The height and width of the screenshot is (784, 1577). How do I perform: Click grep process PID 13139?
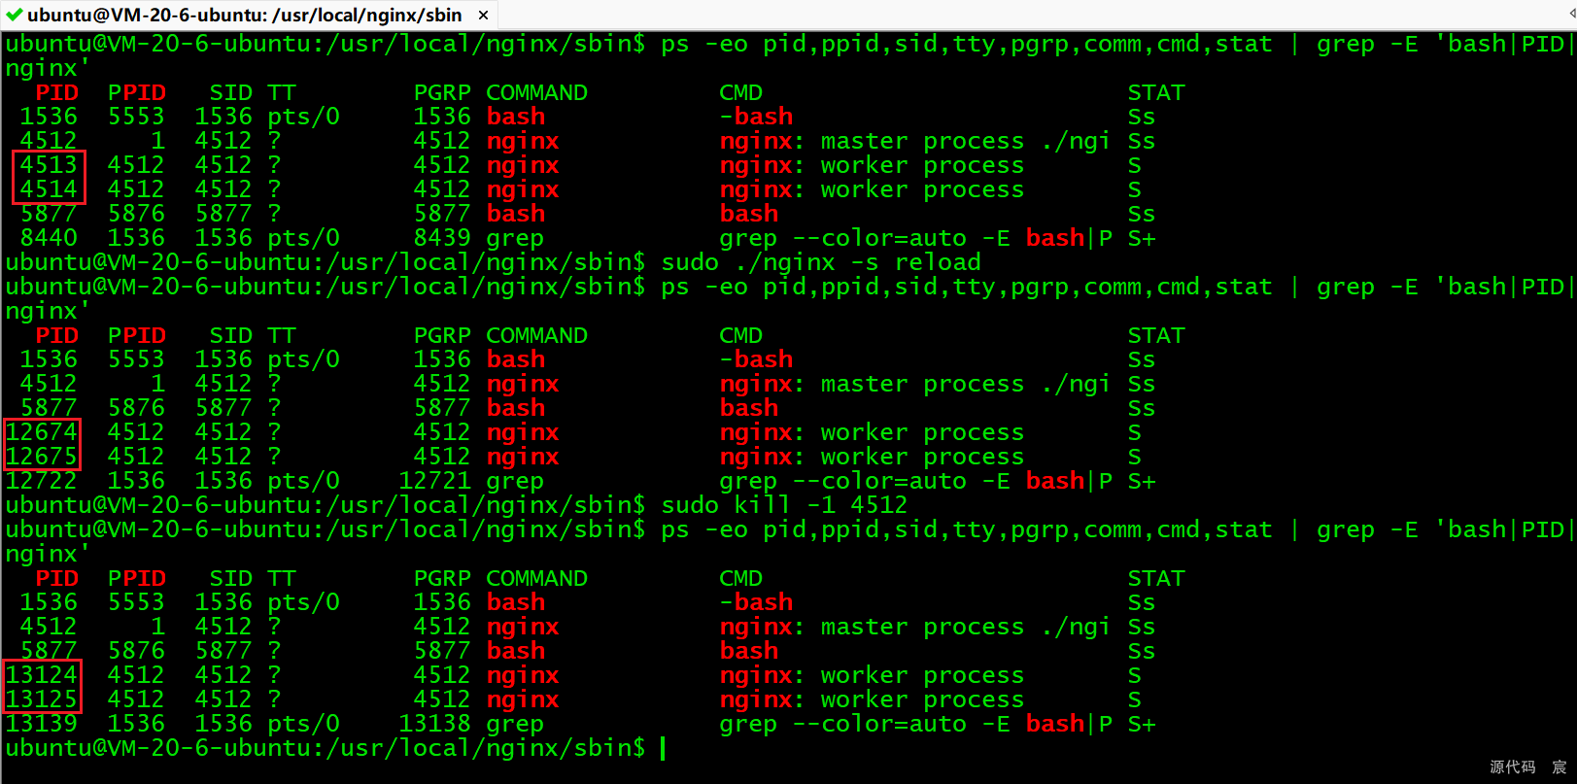tap(42, 724)
